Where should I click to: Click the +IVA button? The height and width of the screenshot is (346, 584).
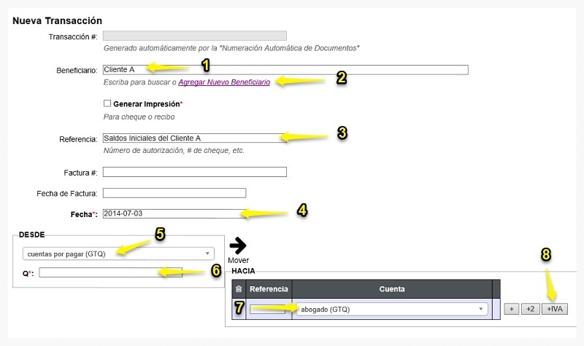555,309
